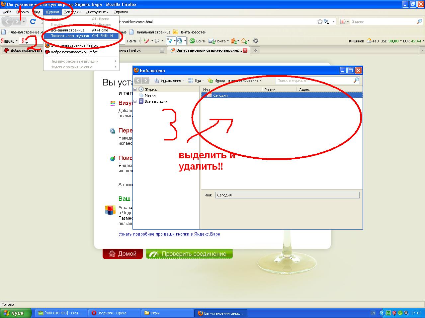Expand the 'Все закладки' tree node
This screenshot has height=318, width=425.
coord(135,101)
